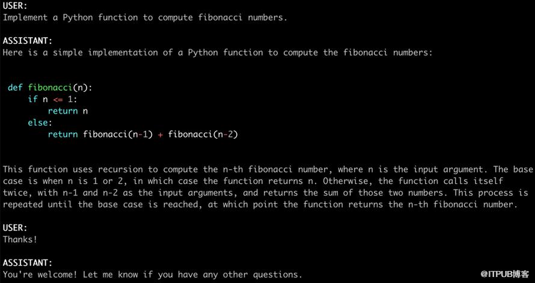Click the second "USER:" label

coord(15,228)
